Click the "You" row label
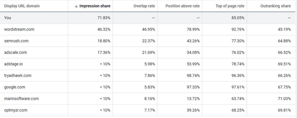Image resolution: width=297 pixels, height=118 pixels. (x=8, y=18)
